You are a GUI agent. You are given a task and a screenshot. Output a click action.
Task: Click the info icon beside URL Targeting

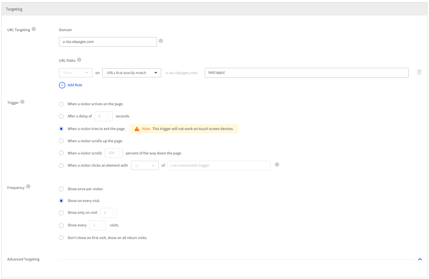pos(34,29)
